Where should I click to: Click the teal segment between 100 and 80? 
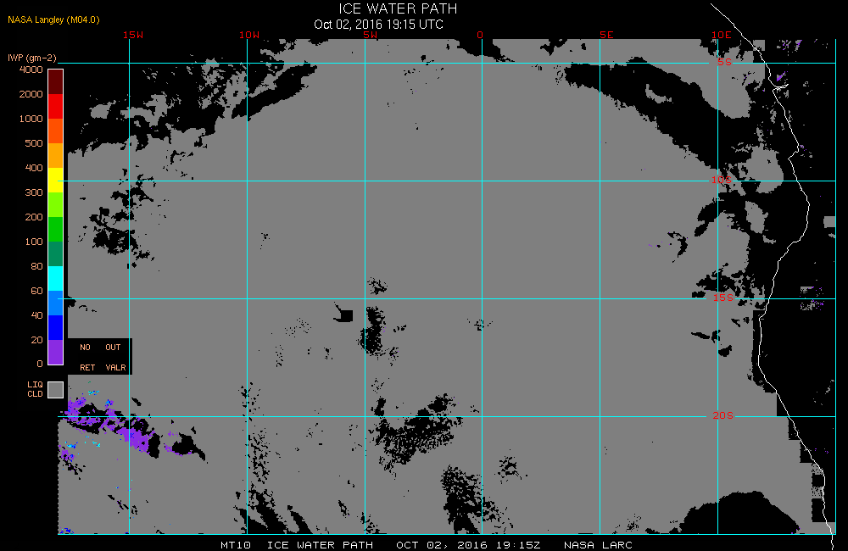[56, 253]
